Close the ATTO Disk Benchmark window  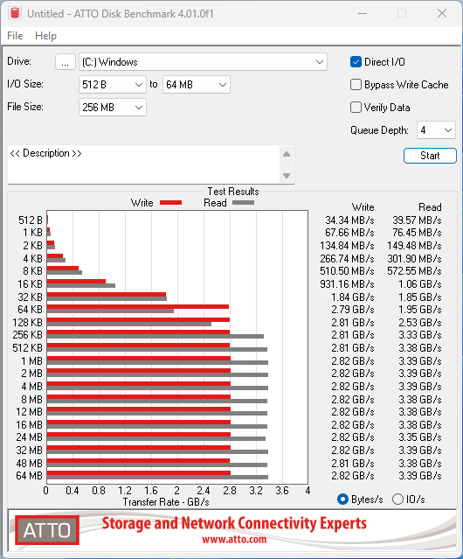coord(442,13)
